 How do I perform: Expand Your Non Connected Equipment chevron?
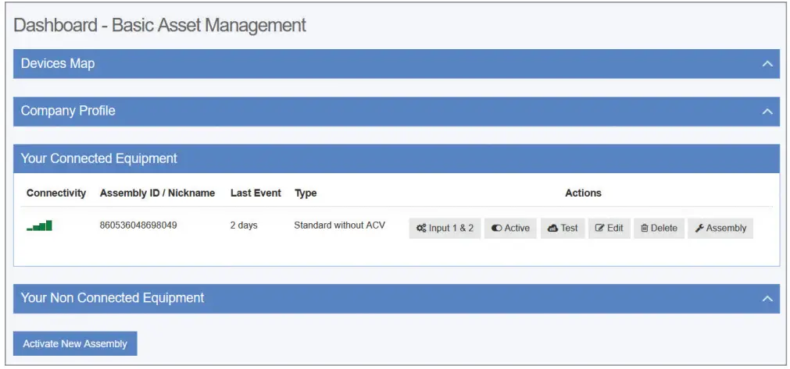[x=767, y=299]
